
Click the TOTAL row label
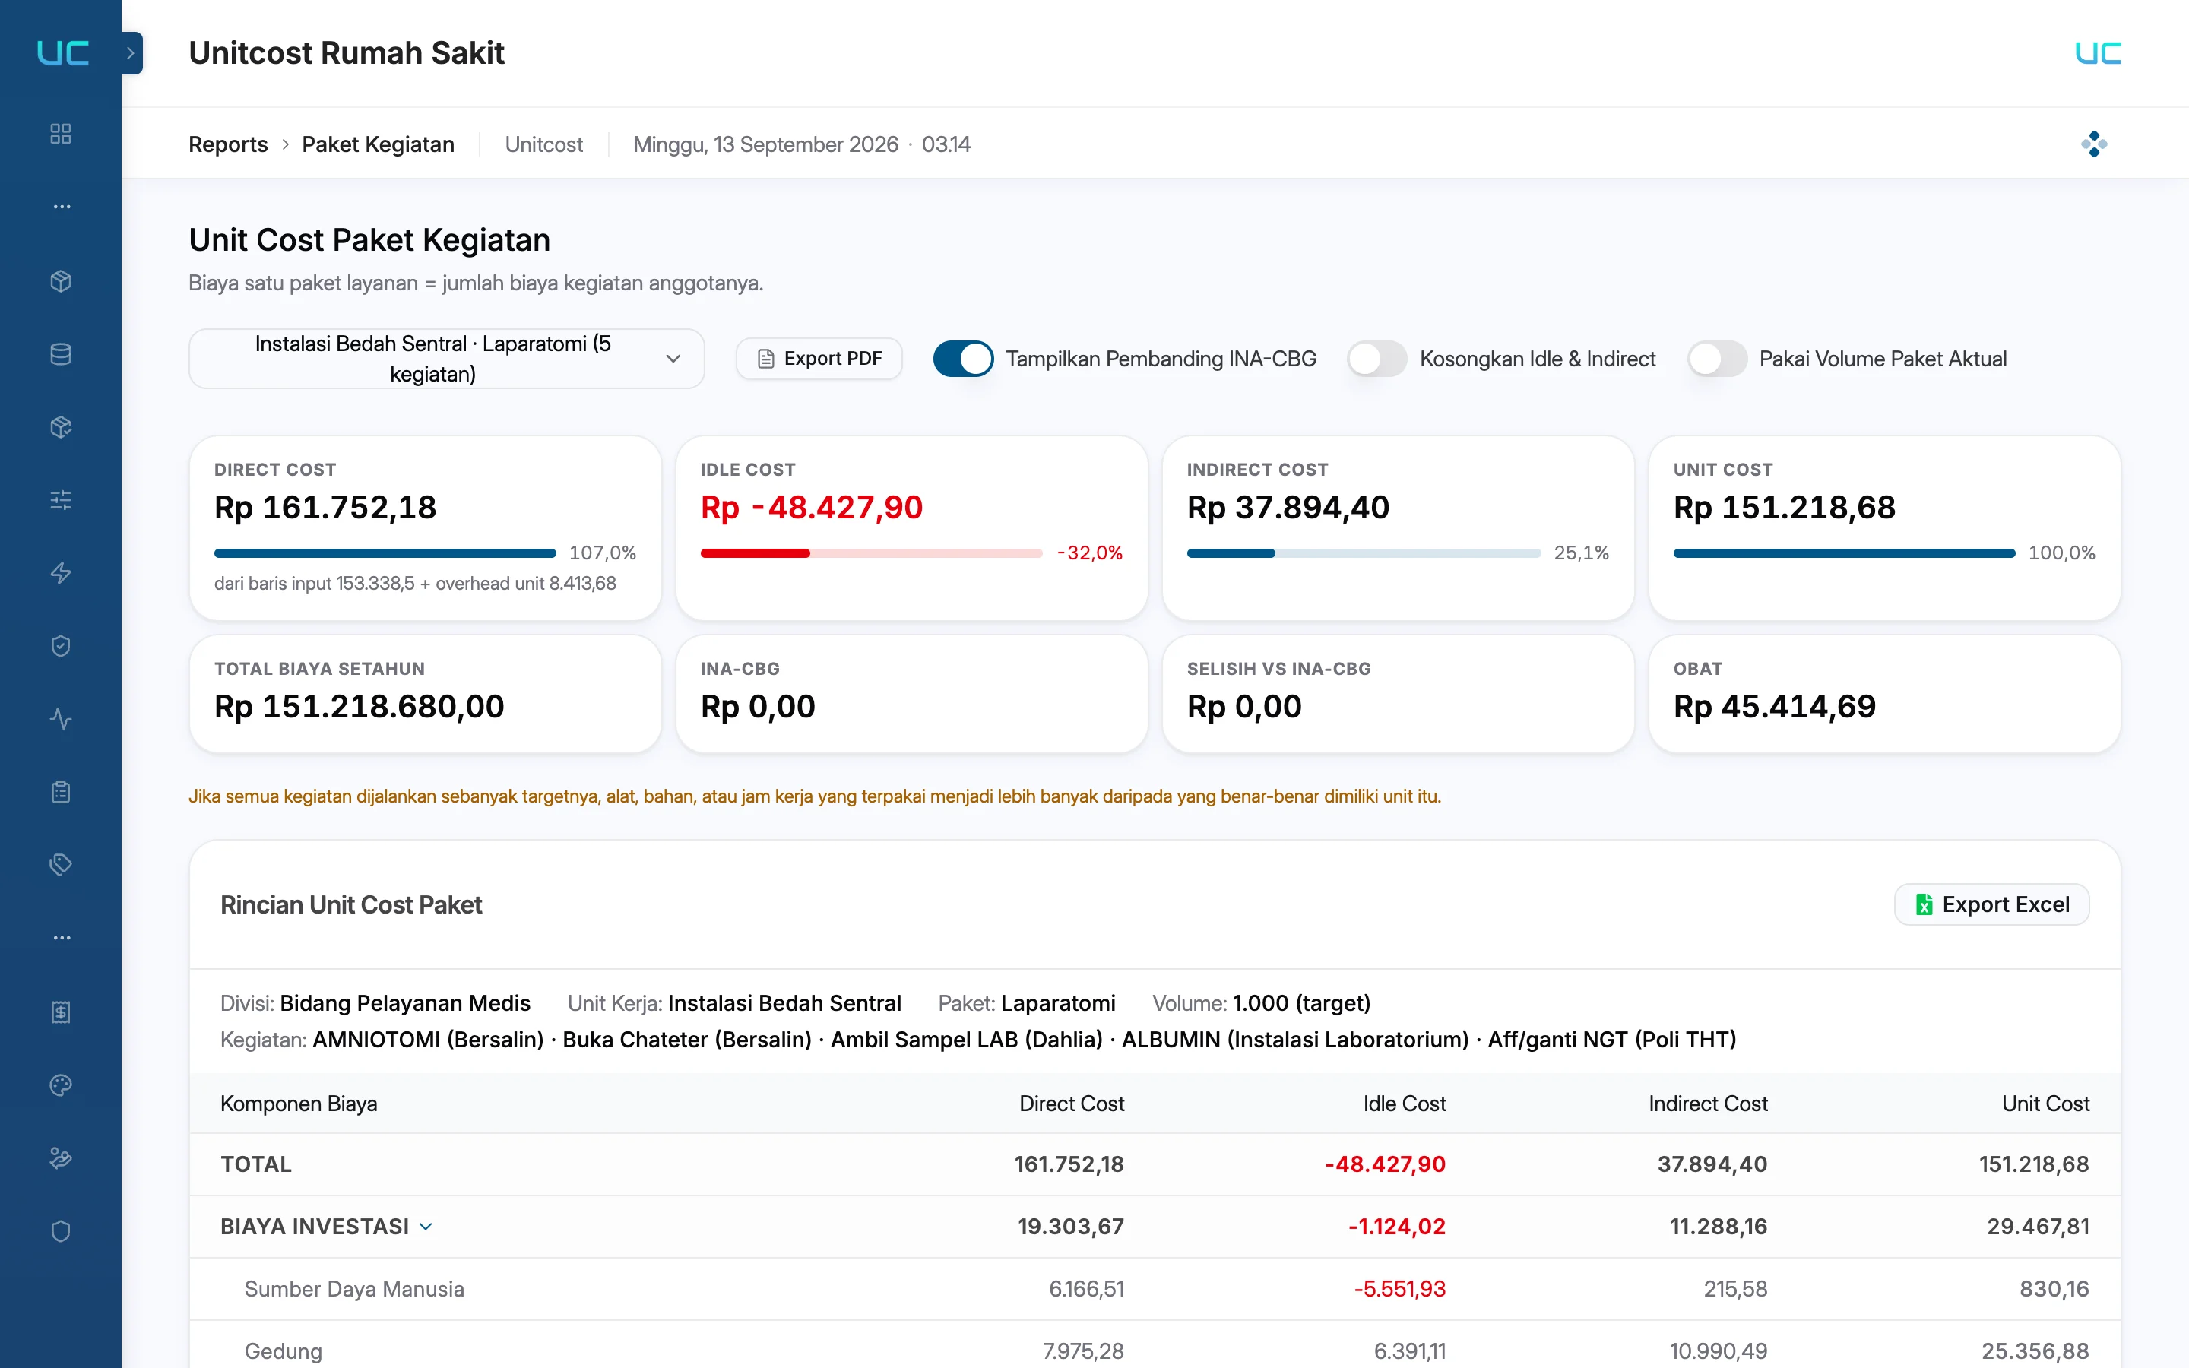coord(256,1164)
